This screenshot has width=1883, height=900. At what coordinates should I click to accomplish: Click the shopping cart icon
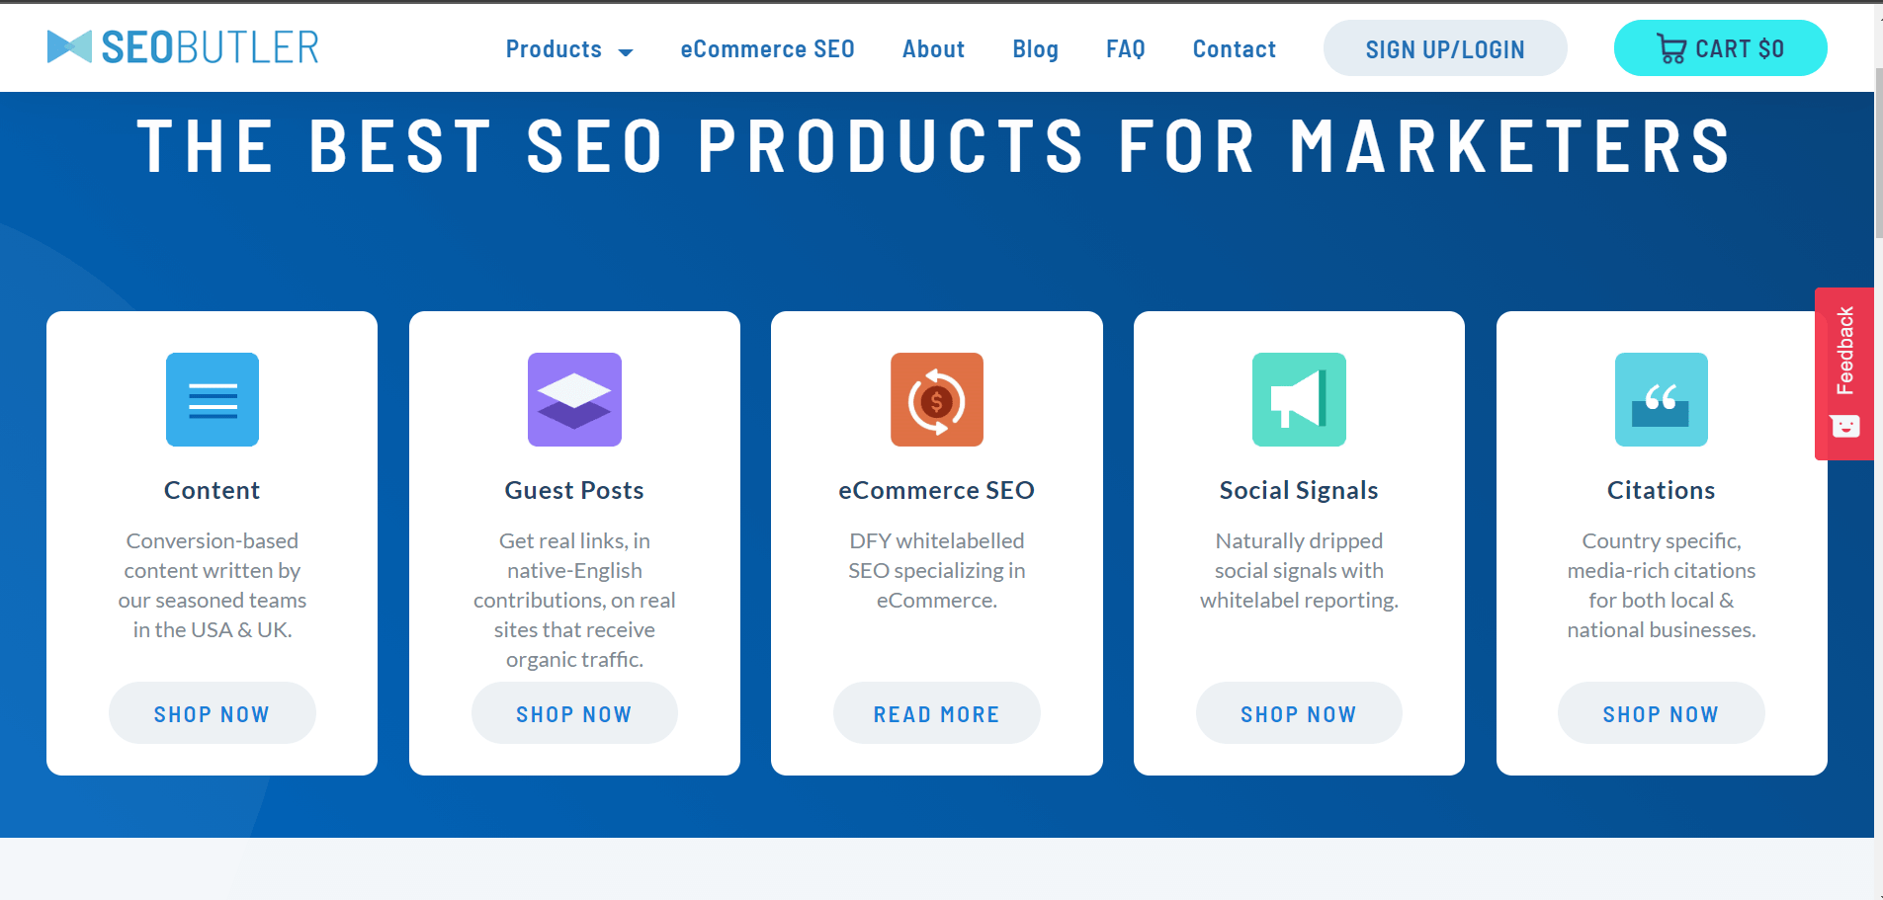1671,48
